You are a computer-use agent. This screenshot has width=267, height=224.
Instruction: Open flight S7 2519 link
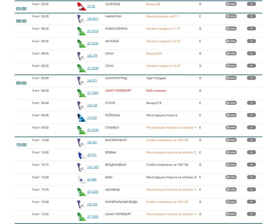pyautogui.click(x=93, y=31)
